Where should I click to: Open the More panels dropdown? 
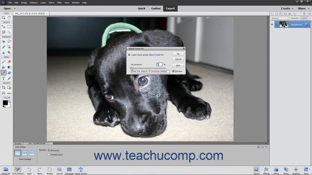coord(309,169)
